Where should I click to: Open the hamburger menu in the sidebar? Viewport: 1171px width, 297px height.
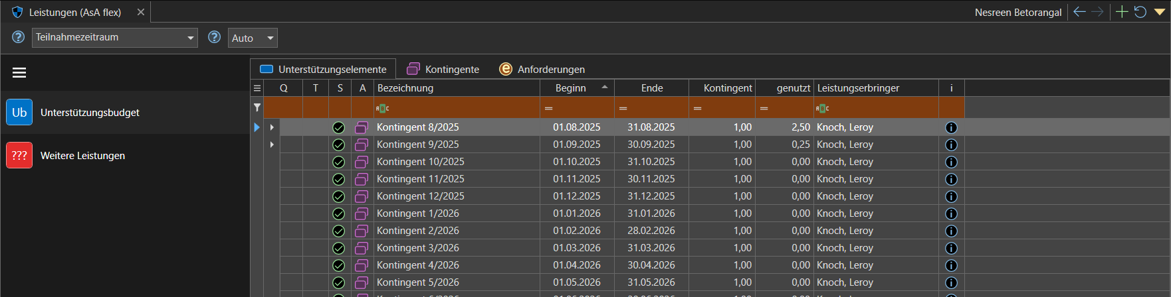click(x=19, y=73)
